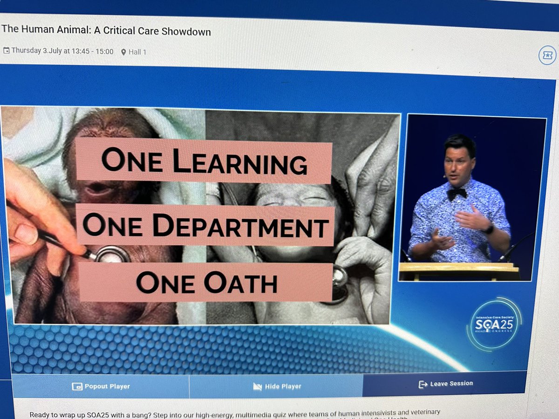This screenshot has height=419, width=559.
Task: Click the Hall 1 location text
Action: coord(137,52)
